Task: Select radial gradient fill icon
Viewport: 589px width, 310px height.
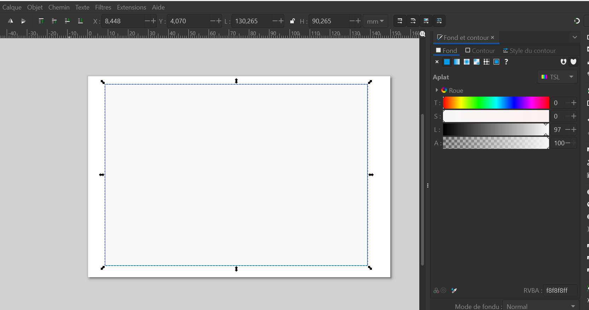Action: (x=467, y=62)
